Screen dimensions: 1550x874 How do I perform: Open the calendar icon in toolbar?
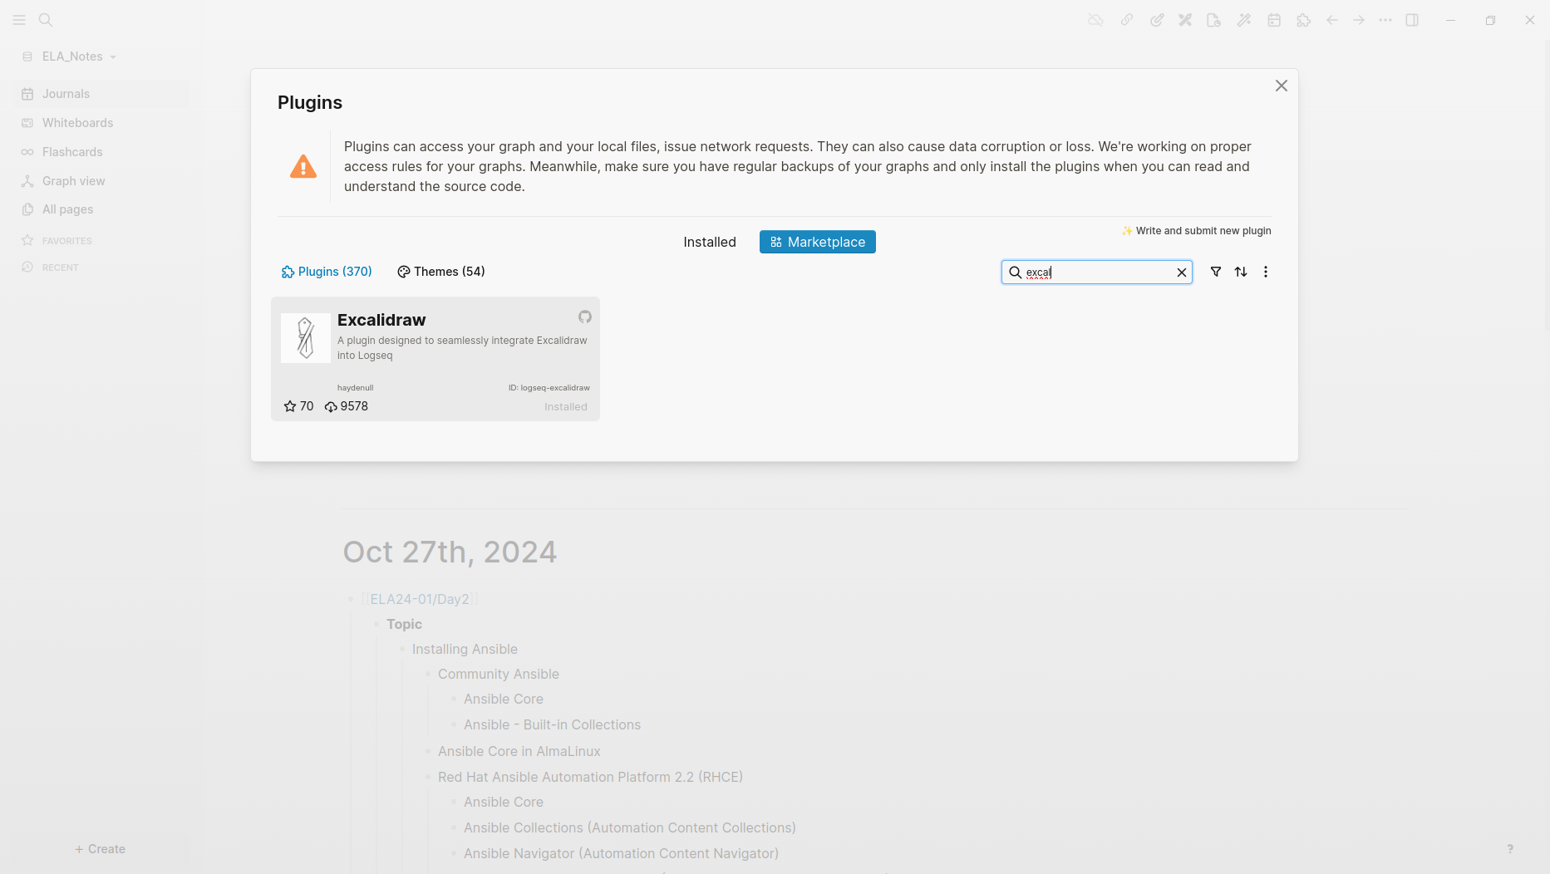pos(1274,20)
